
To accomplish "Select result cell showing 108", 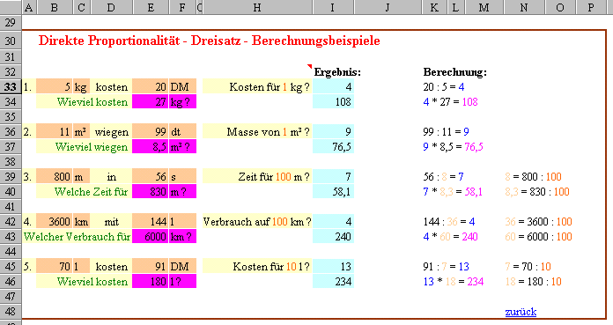I will click(333, 101).
